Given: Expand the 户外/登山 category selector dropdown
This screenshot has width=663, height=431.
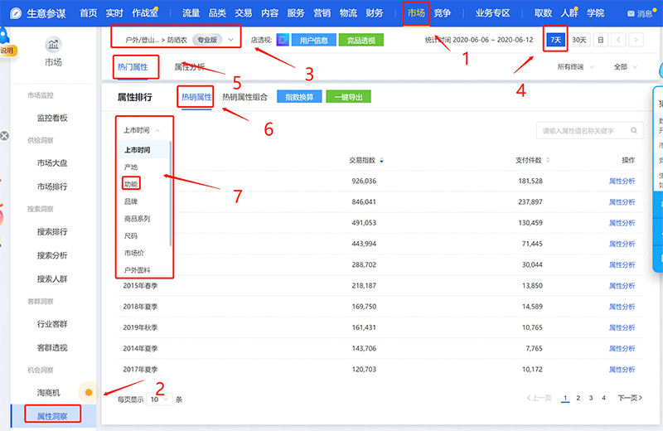Looking at the screenshot, I should [230, 39].
